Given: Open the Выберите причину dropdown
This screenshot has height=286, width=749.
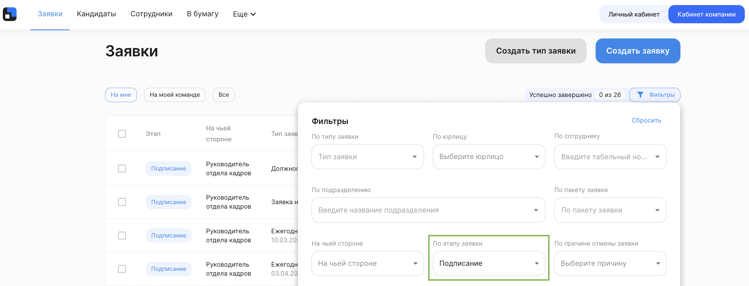Looking at the screenshot, I should point(610,263).
